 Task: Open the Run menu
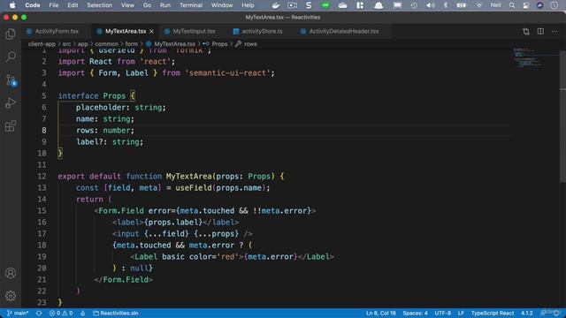click(x=165, y=5)
